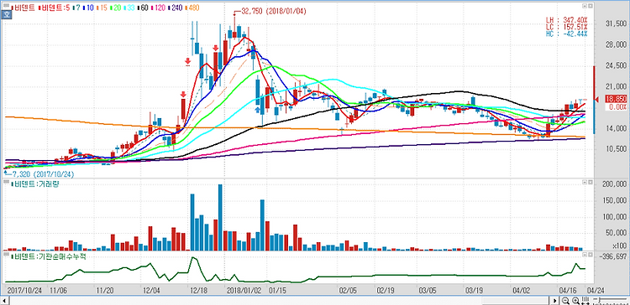The height and width of the screenshot is (305, 630).
Task: Minimize the 거래량 volume panel
Action: point(585,183)
